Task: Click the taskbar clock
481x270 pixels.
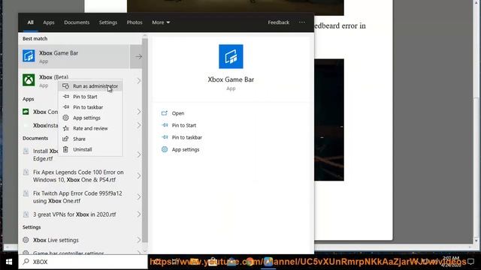Action: 451,262
